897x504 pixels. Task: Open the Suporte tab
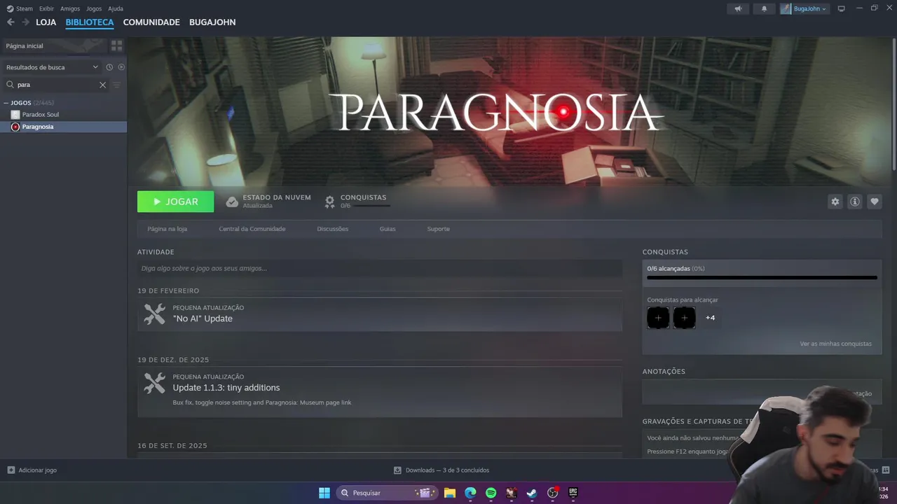[x=438, y=229]
